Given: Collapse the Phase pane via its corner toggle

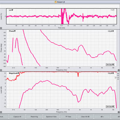Looking at the screenshot, I should click(x=1, y=70).
